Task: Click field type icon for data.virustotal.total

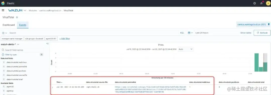Action: pyautogui.click(x=4, y=79)
